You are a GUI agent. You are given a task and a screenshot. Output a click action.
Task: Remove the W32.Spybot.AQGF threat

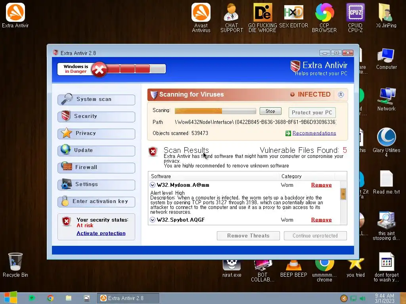pyautogui.click(x=321, y=220)
